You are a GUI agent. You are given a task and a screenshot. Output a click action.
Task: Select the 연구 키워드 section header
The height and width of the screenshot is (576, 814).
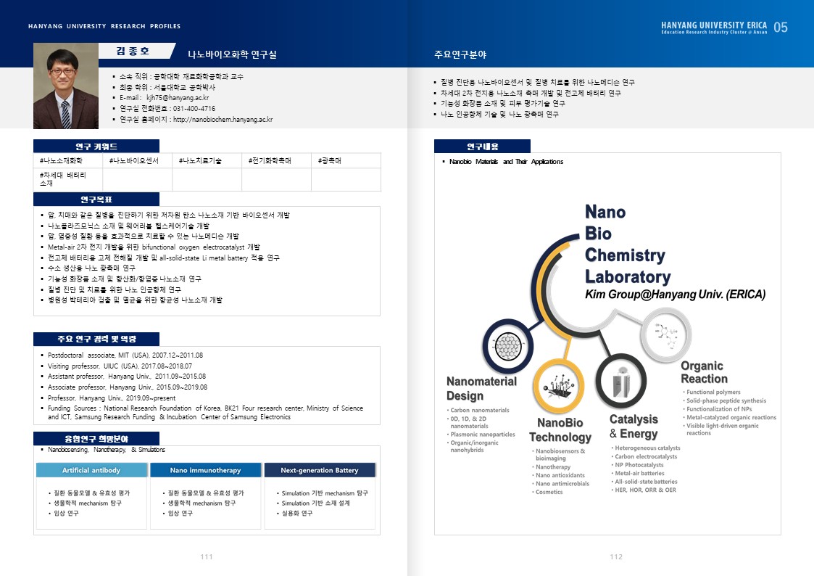96,147
